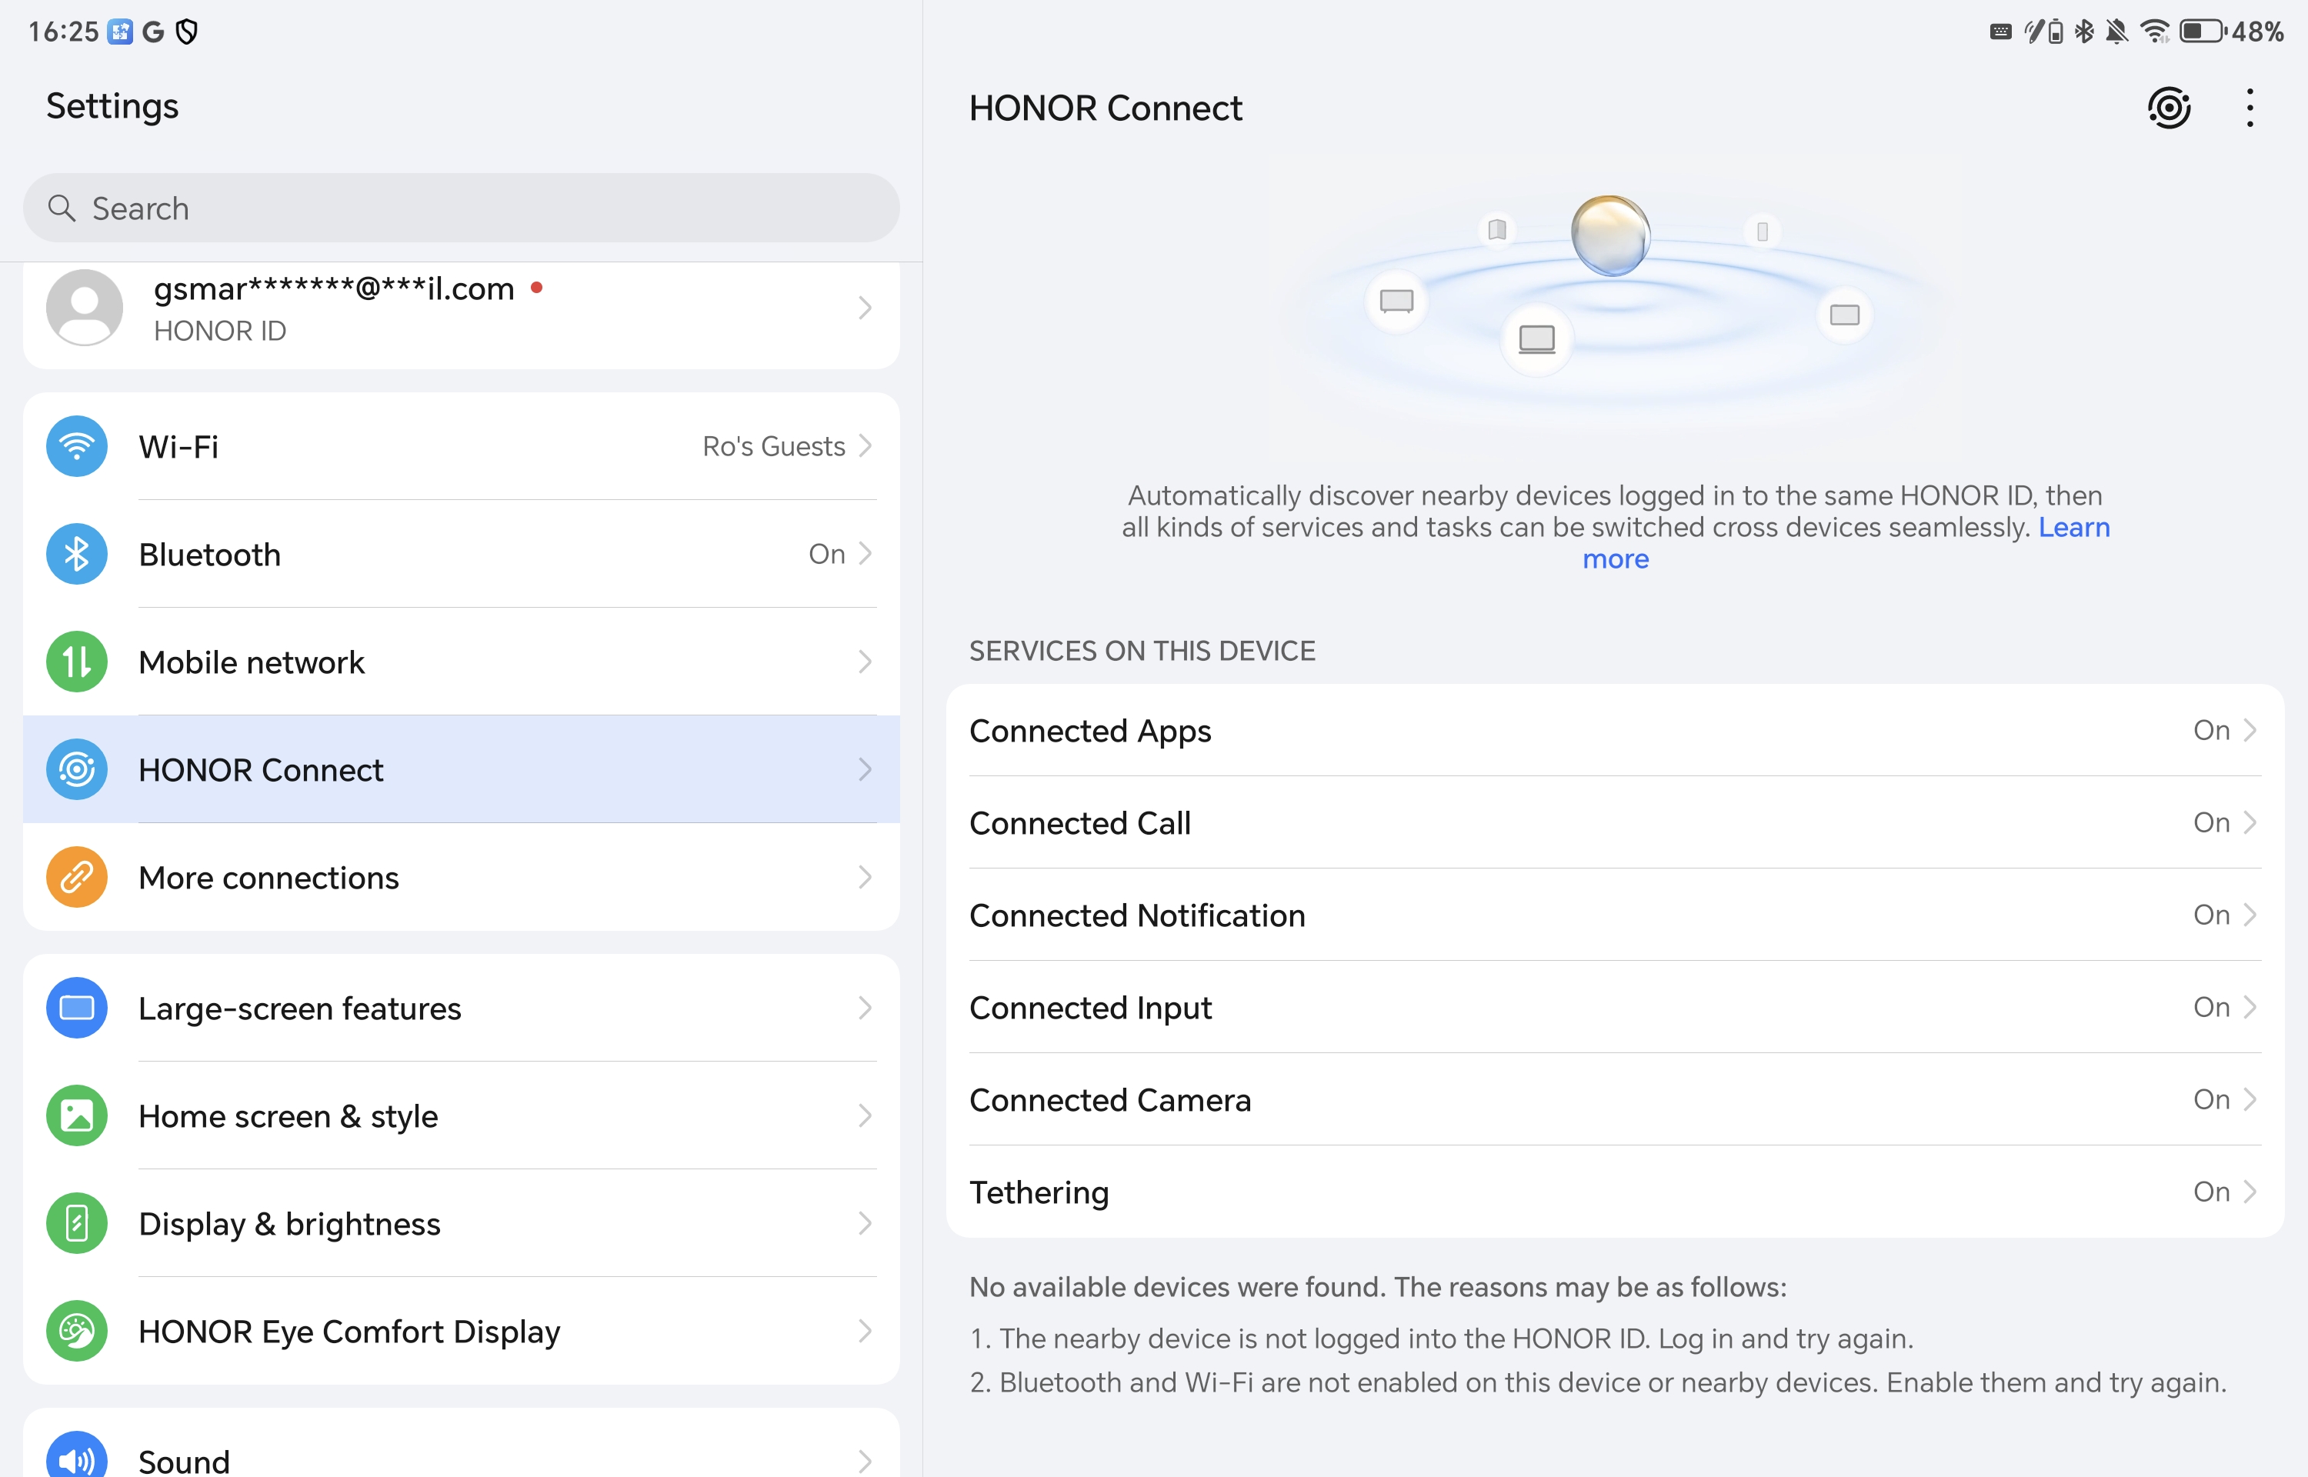Tap the Bluetooth settings icon
This screenshot has width=2308, height=1477.
(x=77, y=555)
